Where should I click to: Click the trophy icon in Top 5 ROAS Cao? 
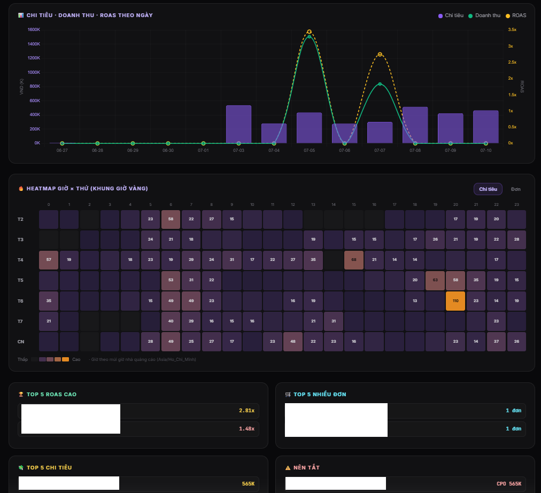click(21, 394)
